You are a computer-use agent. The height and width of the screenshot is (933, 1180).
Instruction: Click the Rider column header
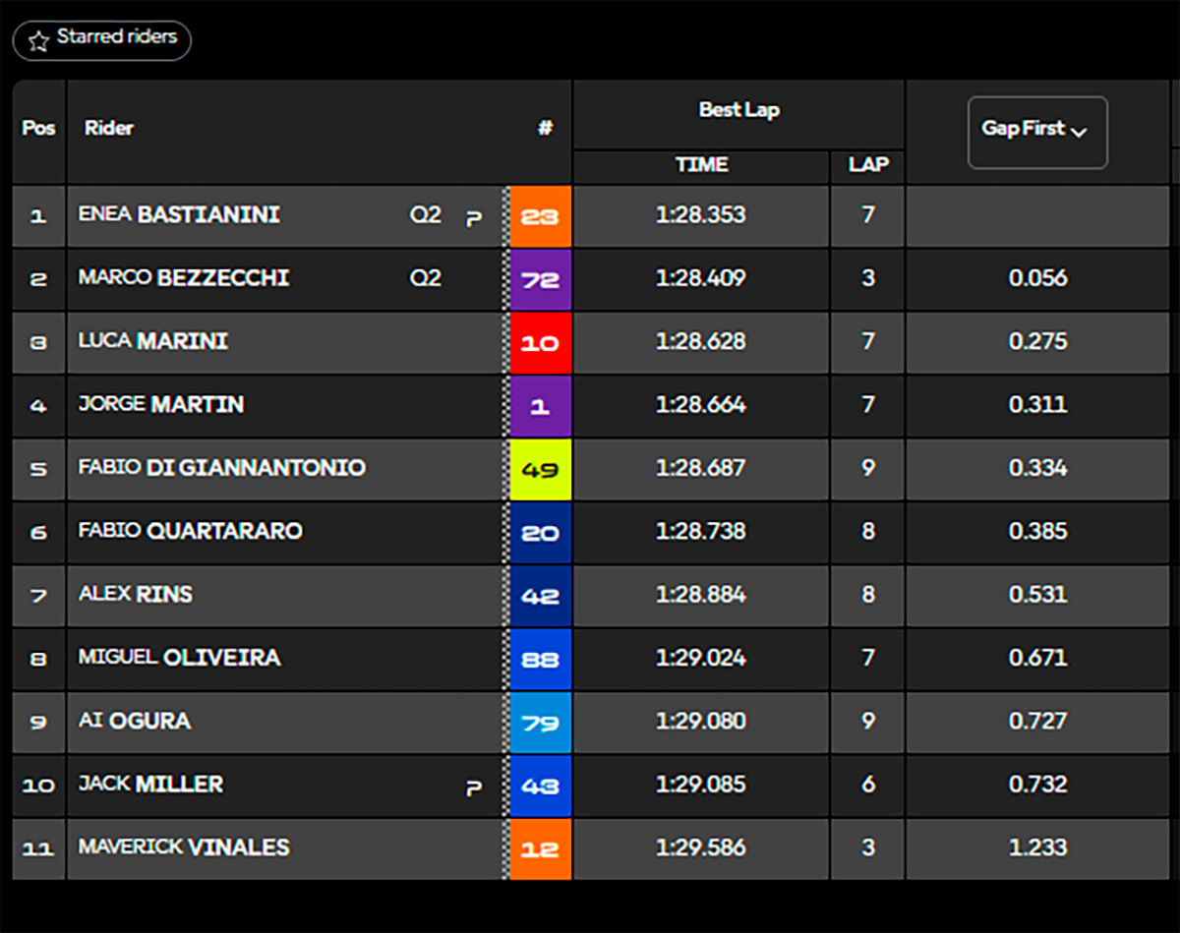(x=109, y=128)
